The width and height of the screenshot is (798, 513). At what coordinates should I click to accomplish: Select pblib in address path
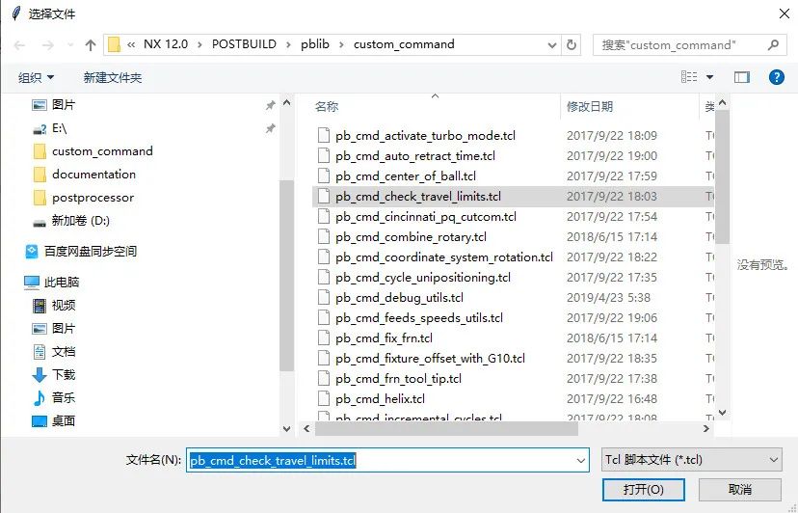(x=315, y=44)
